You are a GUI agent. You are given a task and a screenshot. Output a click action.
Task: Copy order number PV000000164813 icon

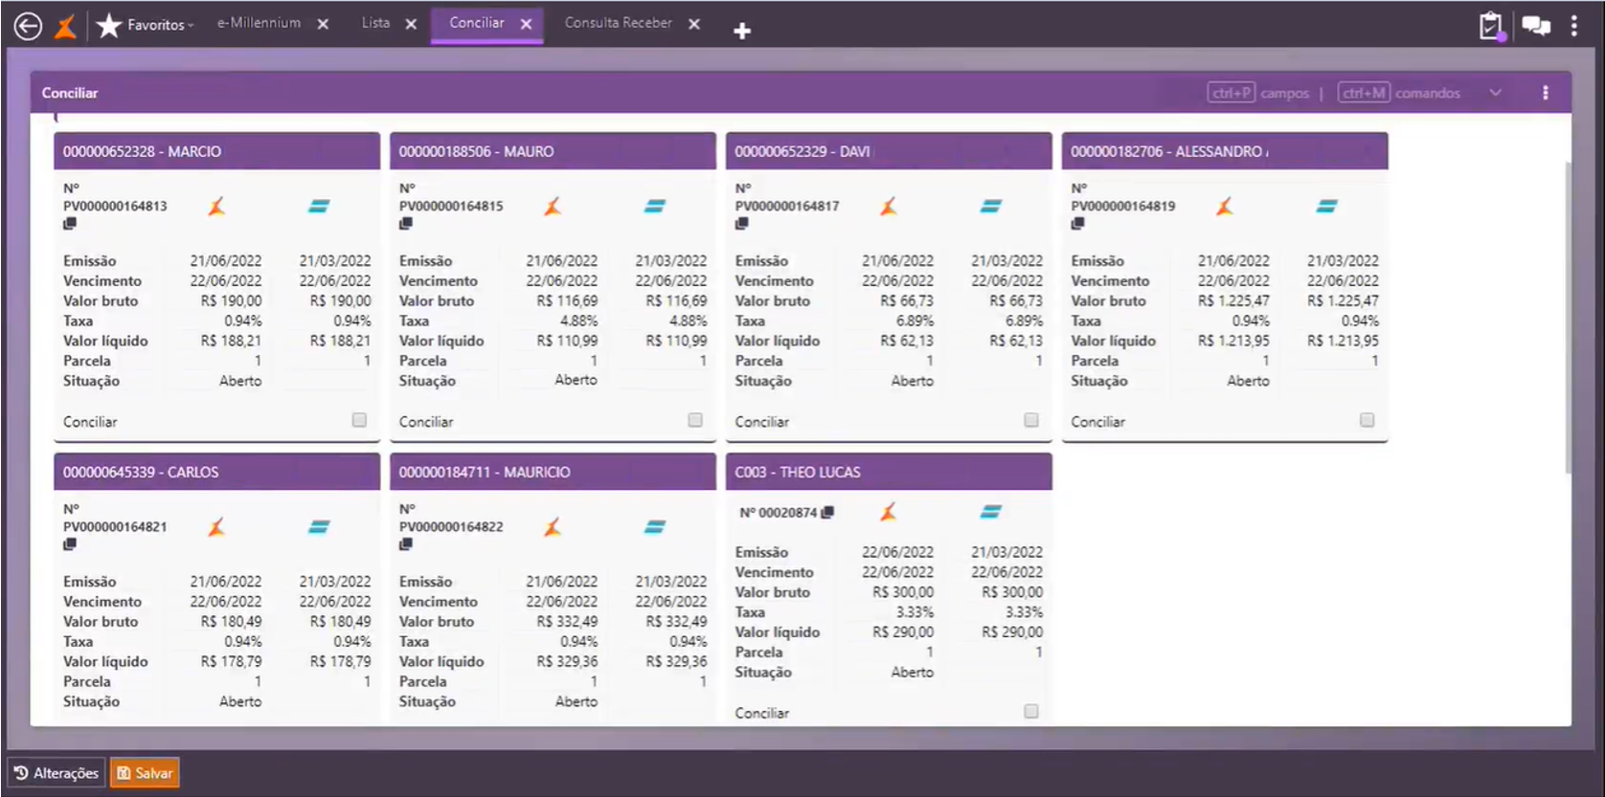(x=70, y=224)
